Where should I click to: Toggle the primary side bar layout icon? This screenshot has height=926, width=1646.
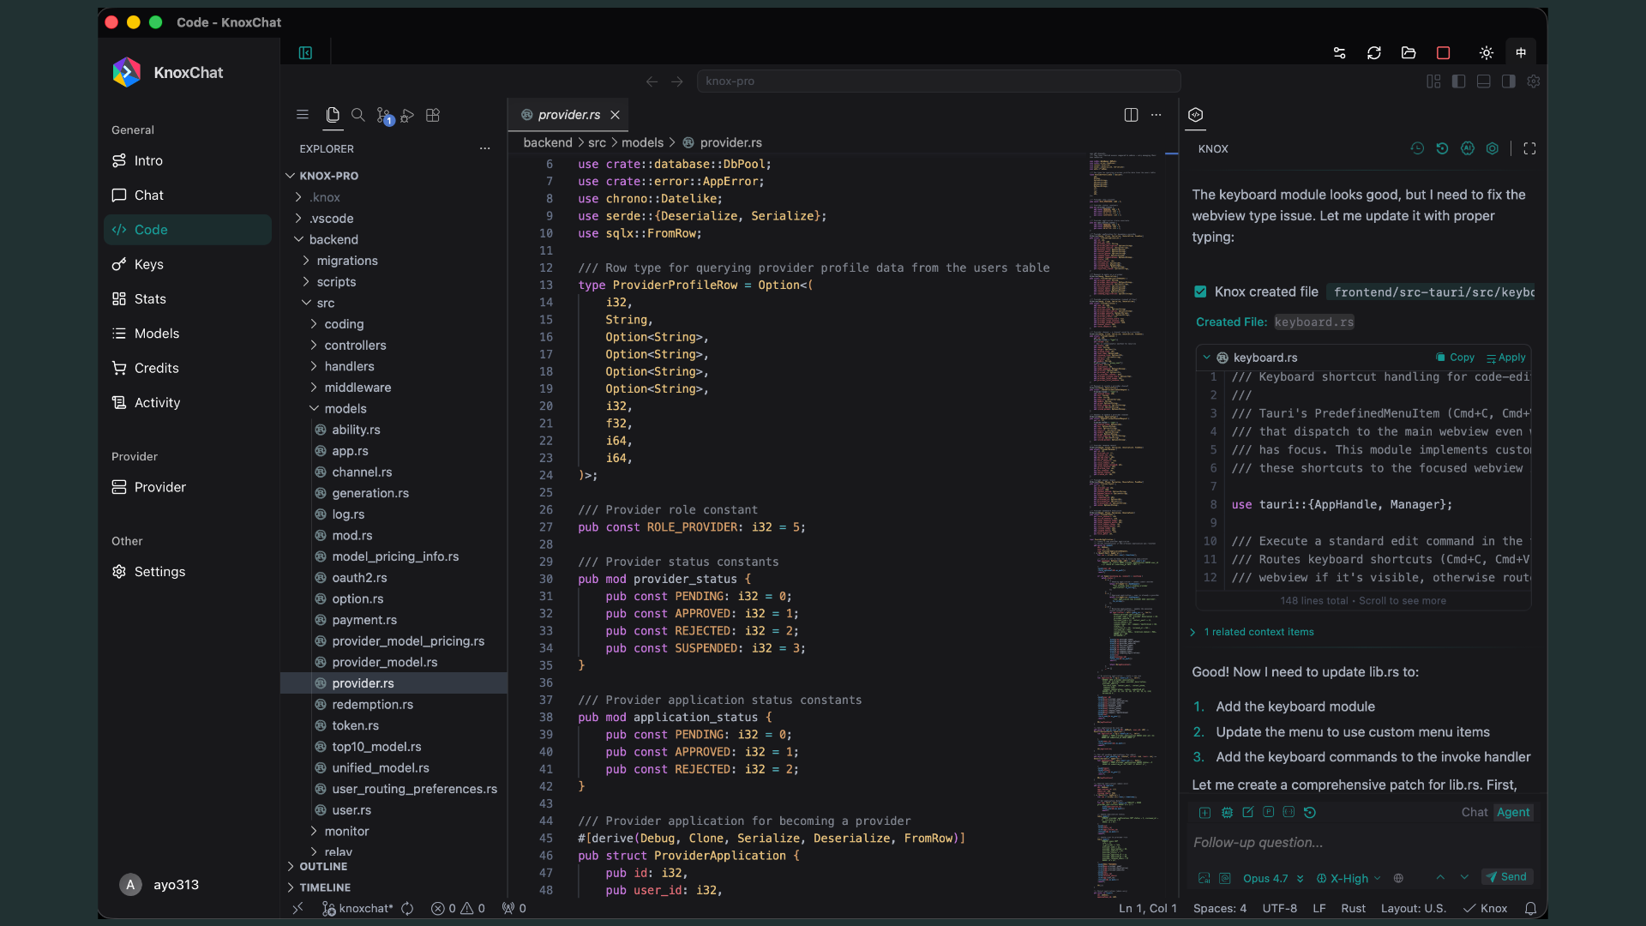[1458, 81]
